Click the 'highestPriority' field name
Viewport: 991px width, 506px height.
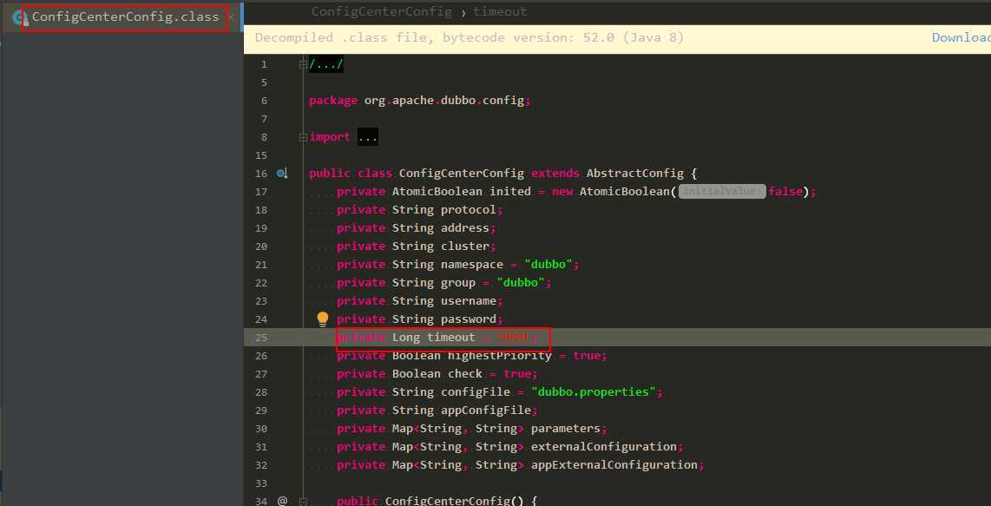pos(500,356)
